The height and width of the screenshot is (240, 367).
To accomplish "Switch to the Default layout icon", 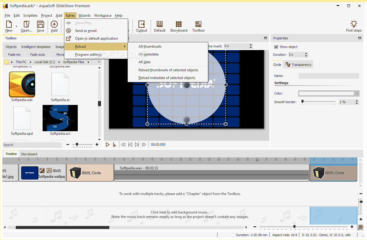I will (x=160, y=26).
